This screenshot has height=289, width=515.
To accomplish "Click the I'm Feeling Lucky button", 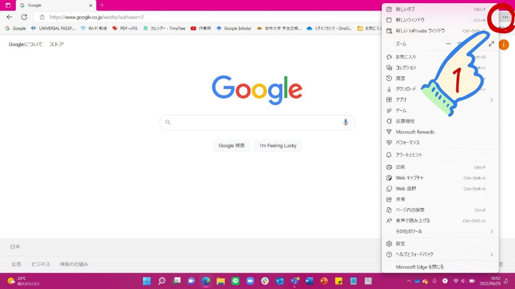I will [278, 146].
